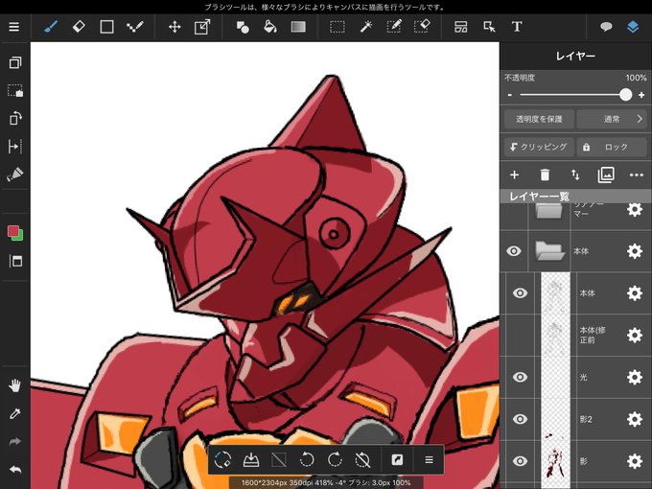This screenshot has height=489, width=652.
Task: Toggle visibility of 影2 layer
Action: coord(520,419)
